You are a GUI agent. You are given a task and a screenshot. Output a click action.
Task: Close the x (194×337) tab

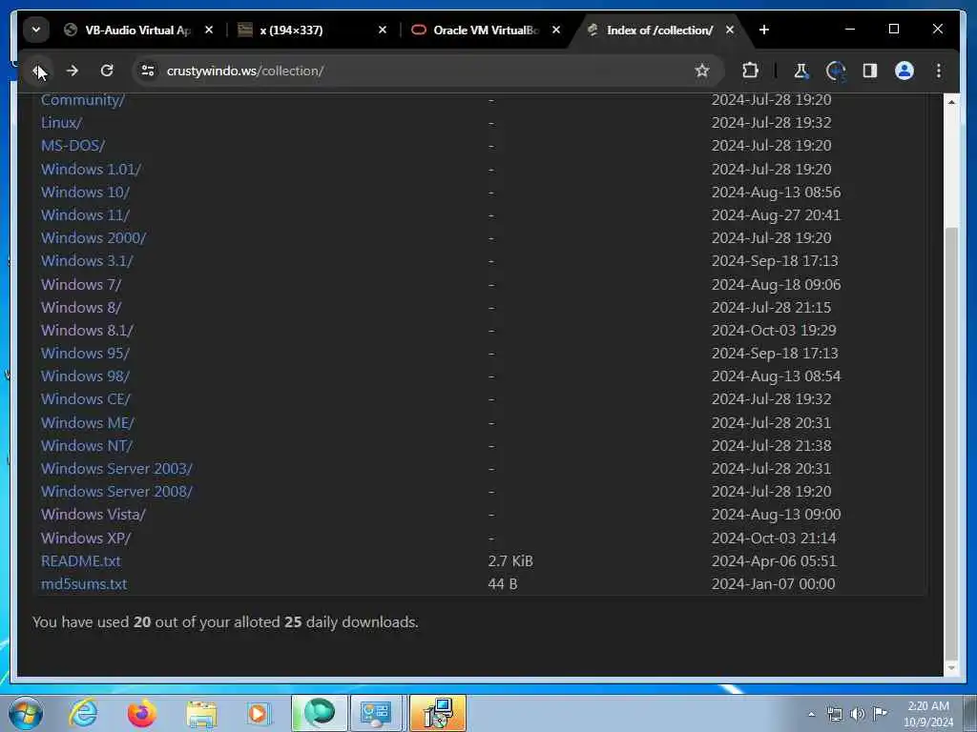pyautogui.click(x=383, y=30)
